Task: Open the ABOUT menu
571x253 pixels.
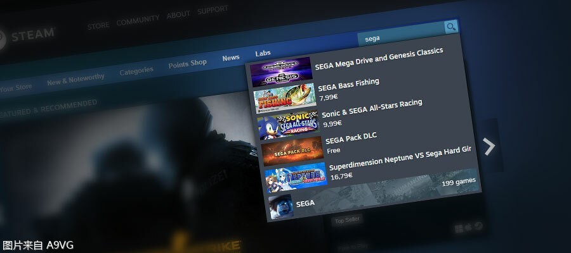Action: [x=178, y=15]
